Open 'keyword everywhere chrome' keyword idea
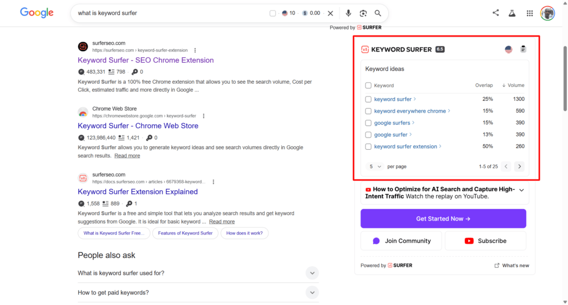Screen dimensions: 568x305 pos(410,111)
